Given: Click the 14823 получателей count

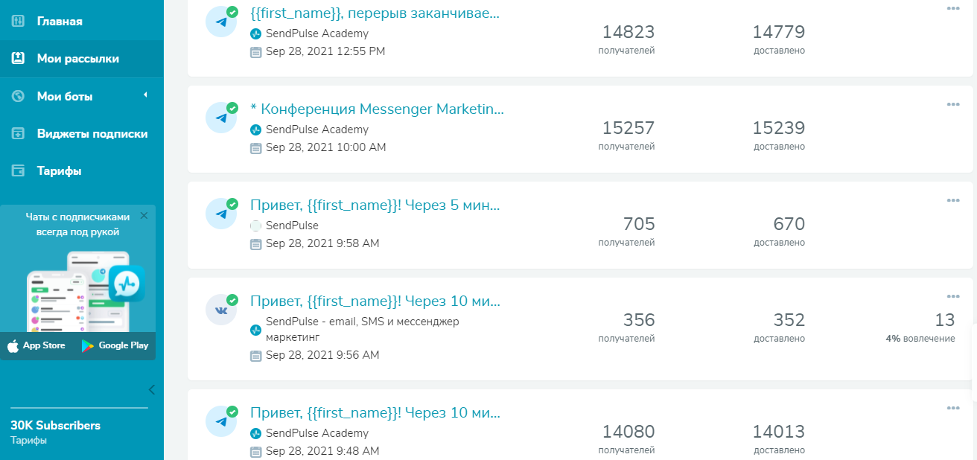Looking at the screenshot, I should click(x=628, y=32).
